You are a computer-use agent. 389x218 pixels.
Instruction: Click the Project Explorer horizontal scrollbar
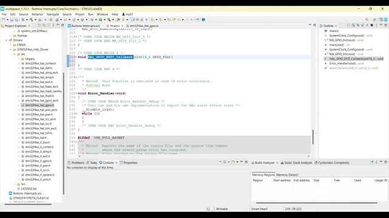pyautogui.click(x=28, y=204)
